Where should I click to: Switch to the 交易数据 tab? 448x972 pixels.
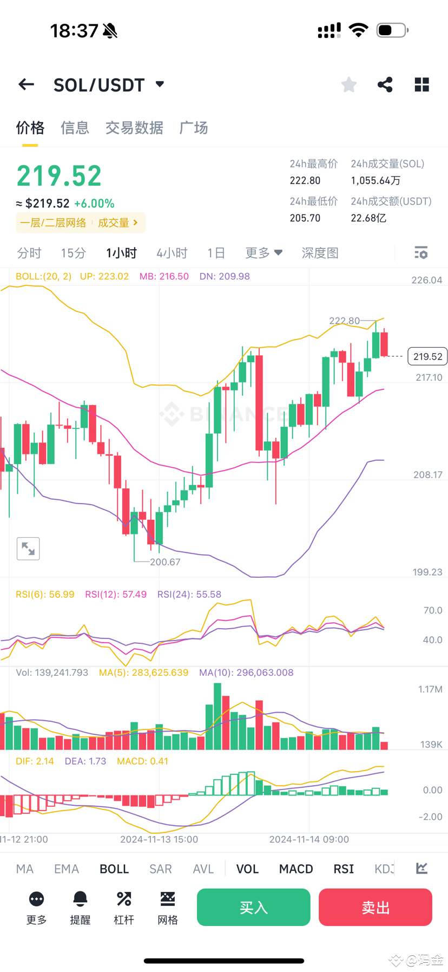tap(134, 128)
